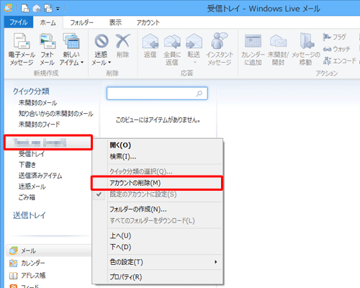Click the フラグ flag icon
The width and height of the screenshot is (360, 288).
[x=327, y=37]
